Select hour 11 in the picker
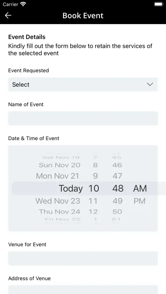This screenshot has width=166, height=294. (x=93, y=201)
